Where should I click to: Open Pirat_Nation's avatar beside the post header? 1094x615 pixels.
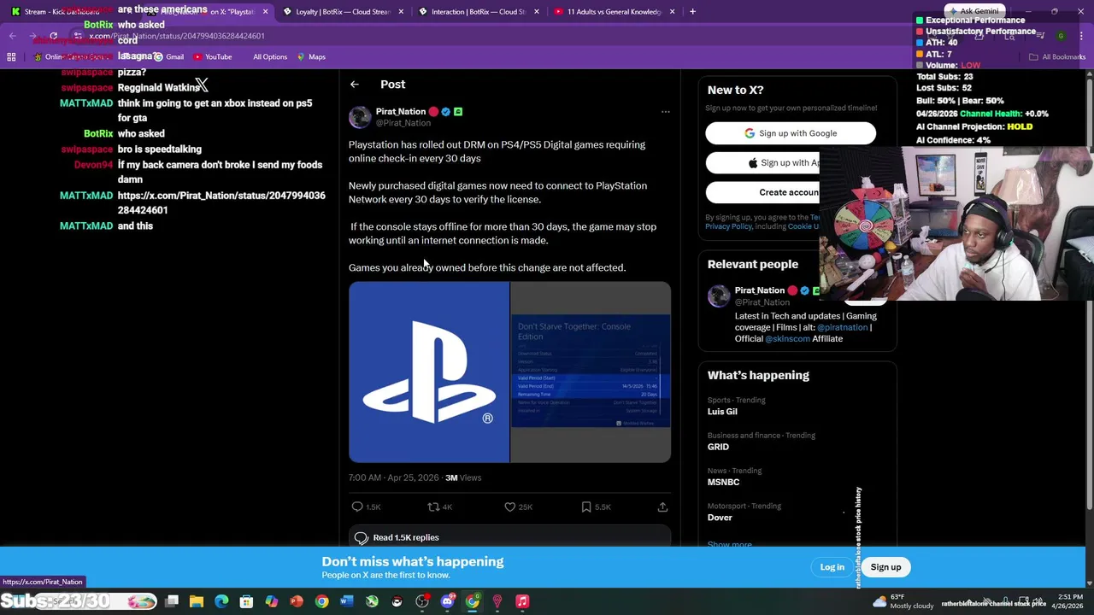coord(360,117)
